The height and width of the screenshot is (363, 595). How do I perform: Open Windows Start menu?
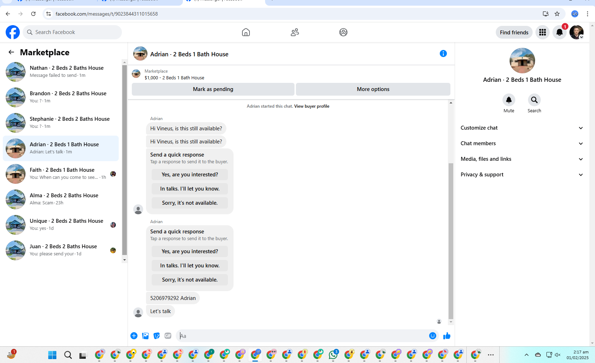(x=52, y=355)
